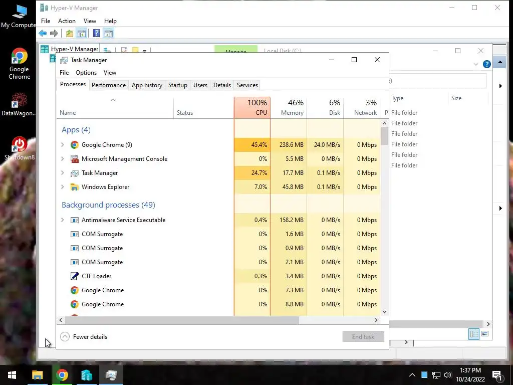Show hidden system tray icons
513x385 pixels.
(412, 375)
